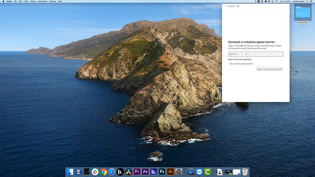Open the History menu in Safari

(x=33, y=2)
